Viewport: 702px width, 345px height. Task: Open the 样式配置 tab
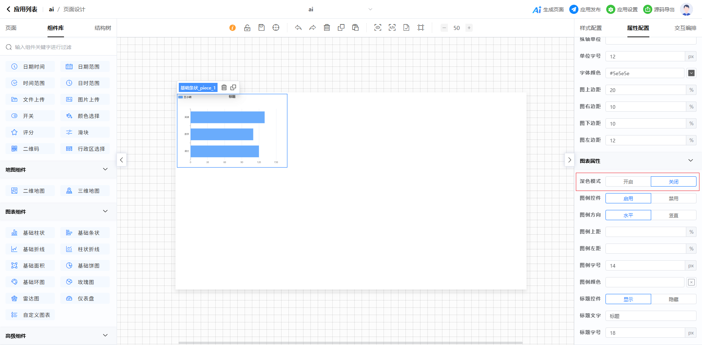(590, 28)
